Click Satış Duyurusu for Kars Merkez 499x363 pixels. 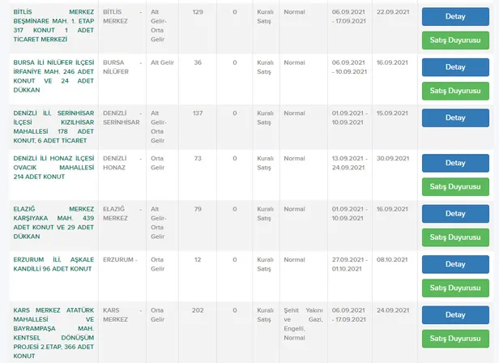(x=455, y=339)
